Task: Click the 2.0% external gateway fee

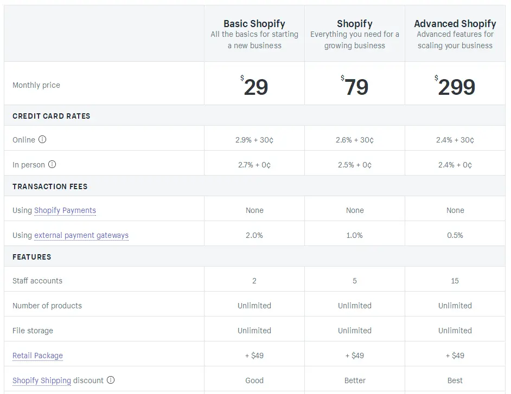Action: 254,235
